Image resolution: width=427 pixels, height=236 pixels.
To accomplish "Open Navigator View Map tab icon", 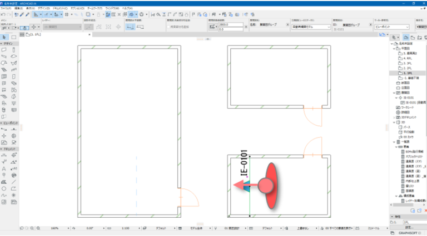I will 413,38.
